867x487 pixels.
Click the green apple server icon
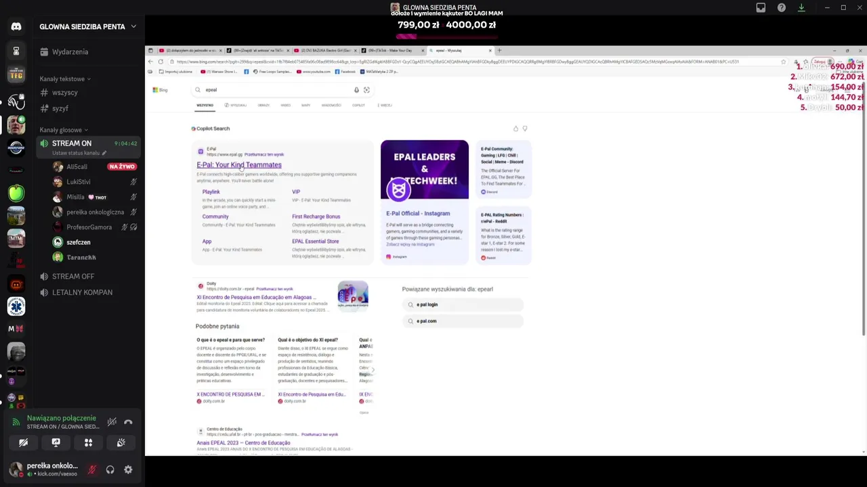tap(16, 193)
